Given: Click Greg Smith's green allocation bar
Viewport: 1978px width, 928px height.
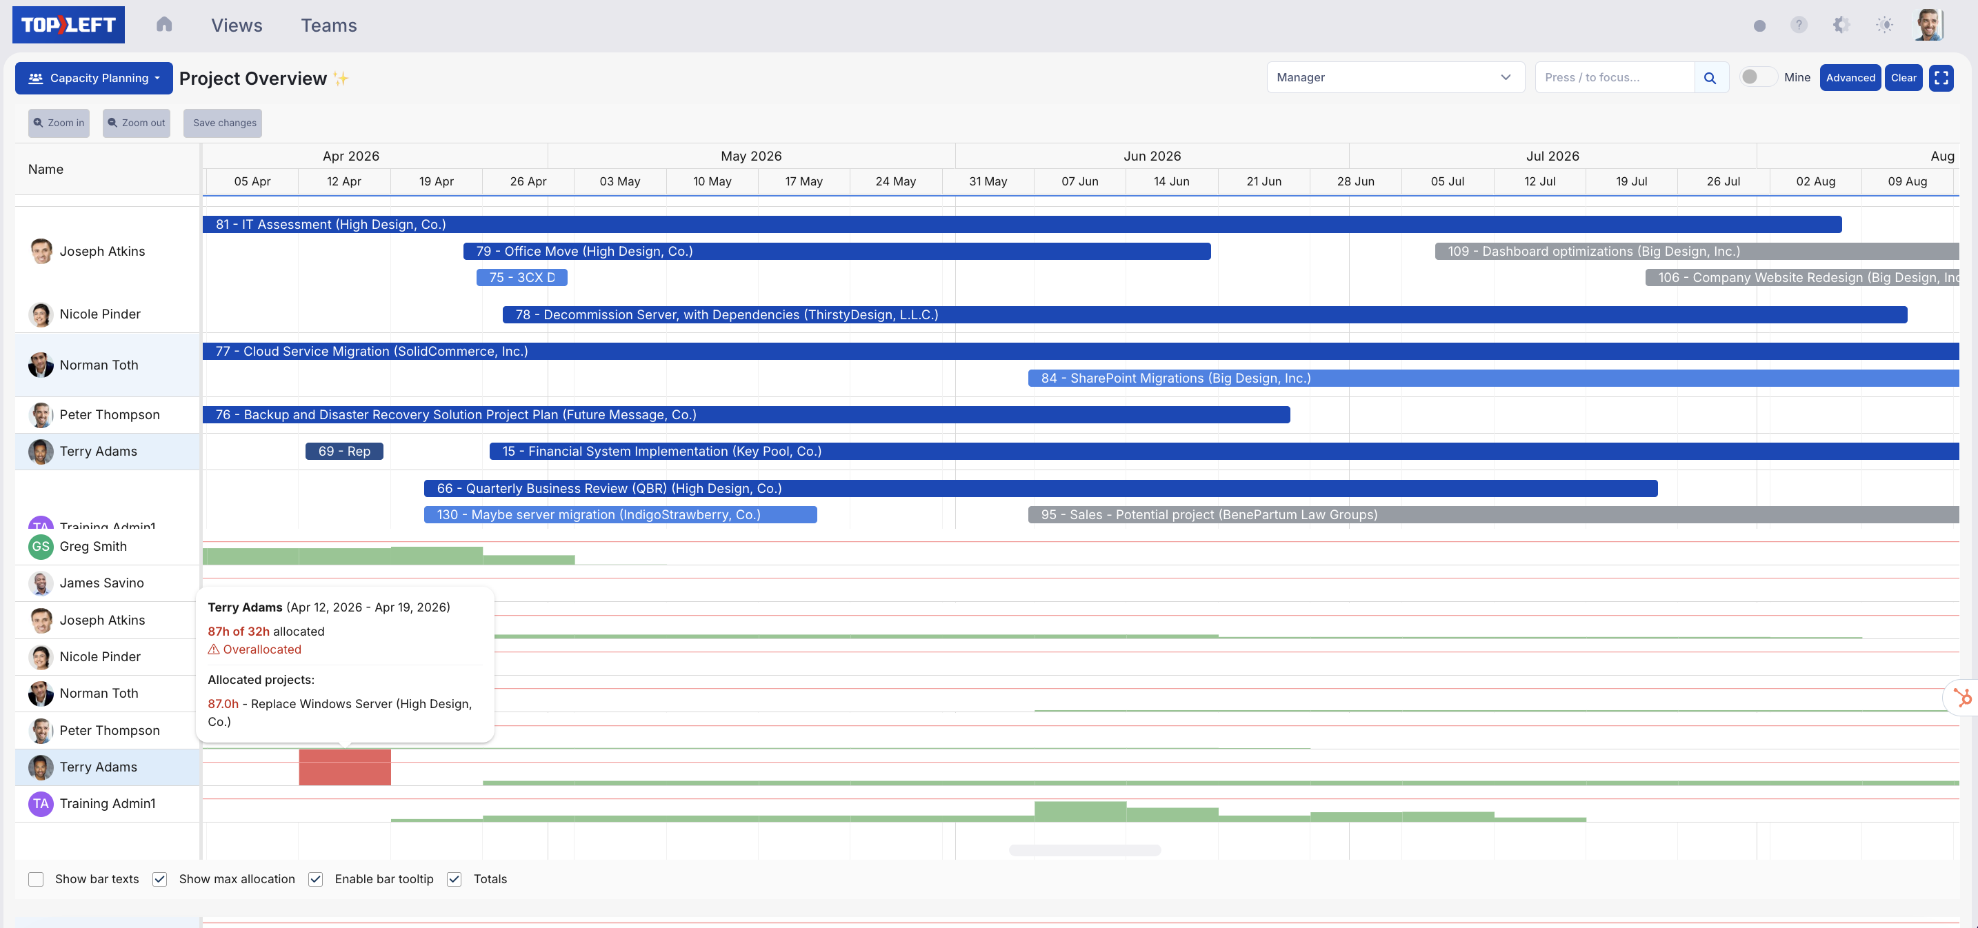Looking at the screenshot, I should point(388,556).
